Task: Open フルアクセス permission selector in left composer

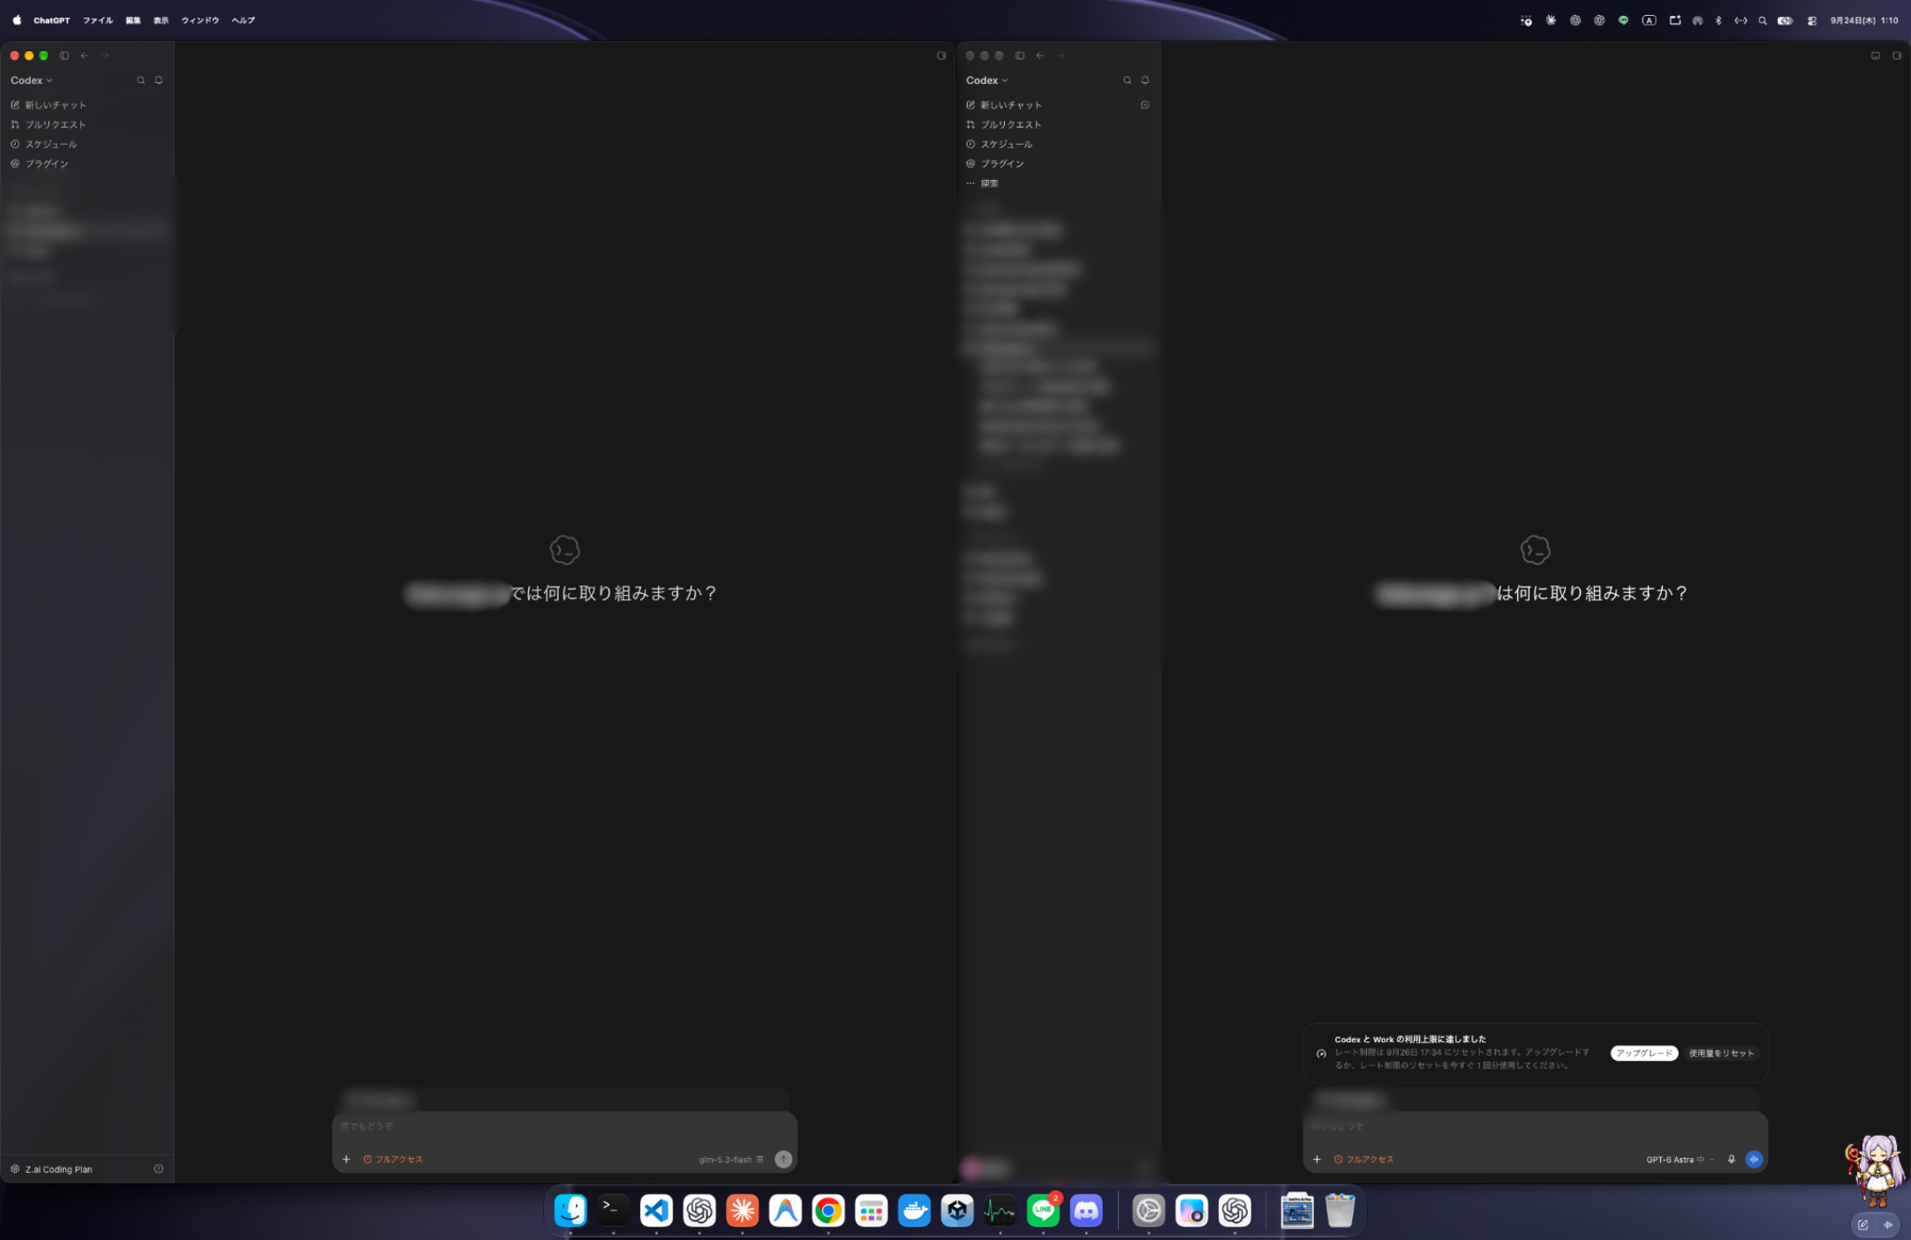Action: [x=393, y=1160]
